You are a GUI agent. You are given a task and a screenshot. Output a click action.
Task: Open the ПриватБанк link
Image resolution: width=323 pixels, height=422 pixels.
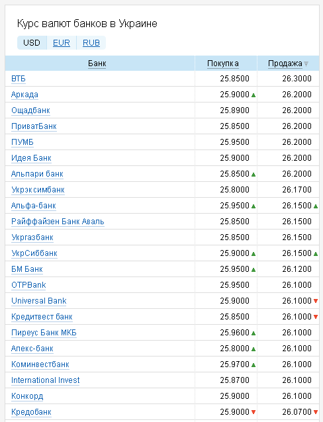click(x=34, y=126)
